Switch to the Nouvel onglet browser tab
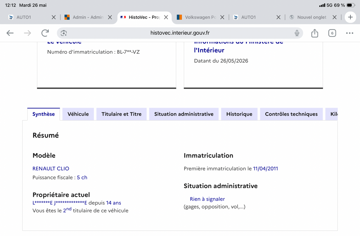The image size is (360, 236). point(308,17)
